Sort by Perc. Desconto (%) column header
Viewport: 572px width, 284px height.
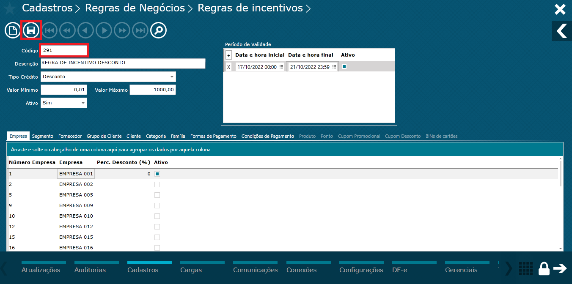pyautogui.click(x=124, y=162)
